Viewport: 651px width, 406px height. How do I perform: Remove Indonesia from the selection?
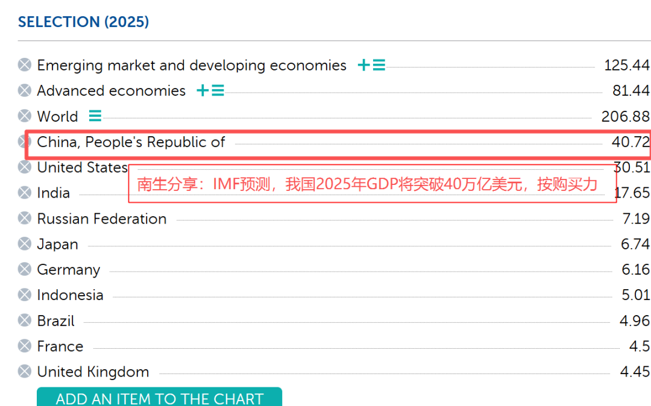pyautogui.click(x=24, y=295)
